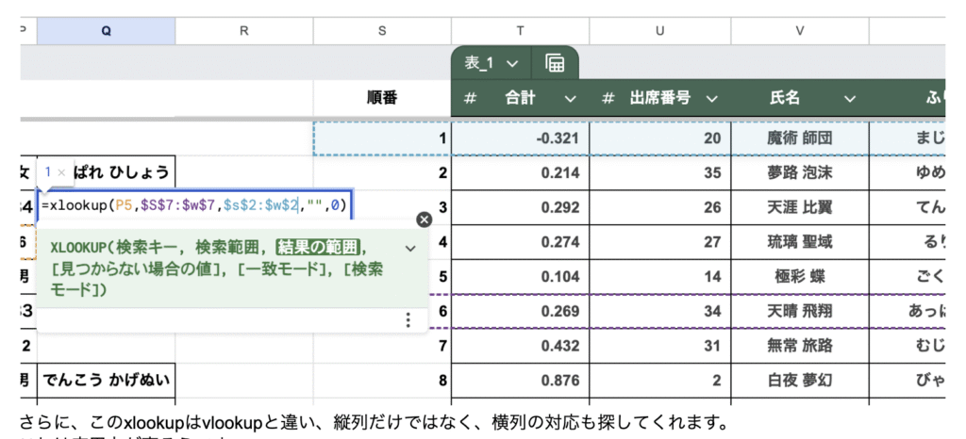Open the 出席番号 column dropdown arrow
Image resolution: width=966 pixels, height=439 pixels.
(710, 98)
